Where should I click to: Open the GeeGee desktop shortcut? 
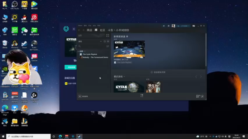pyautogui.click(x=34, y=57)
